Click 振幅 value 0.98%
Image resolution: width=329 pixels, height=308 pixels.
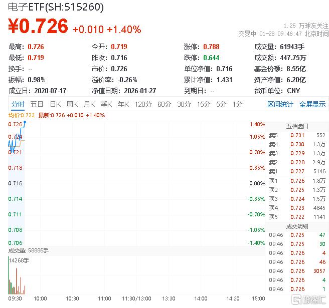coord(36,80)
